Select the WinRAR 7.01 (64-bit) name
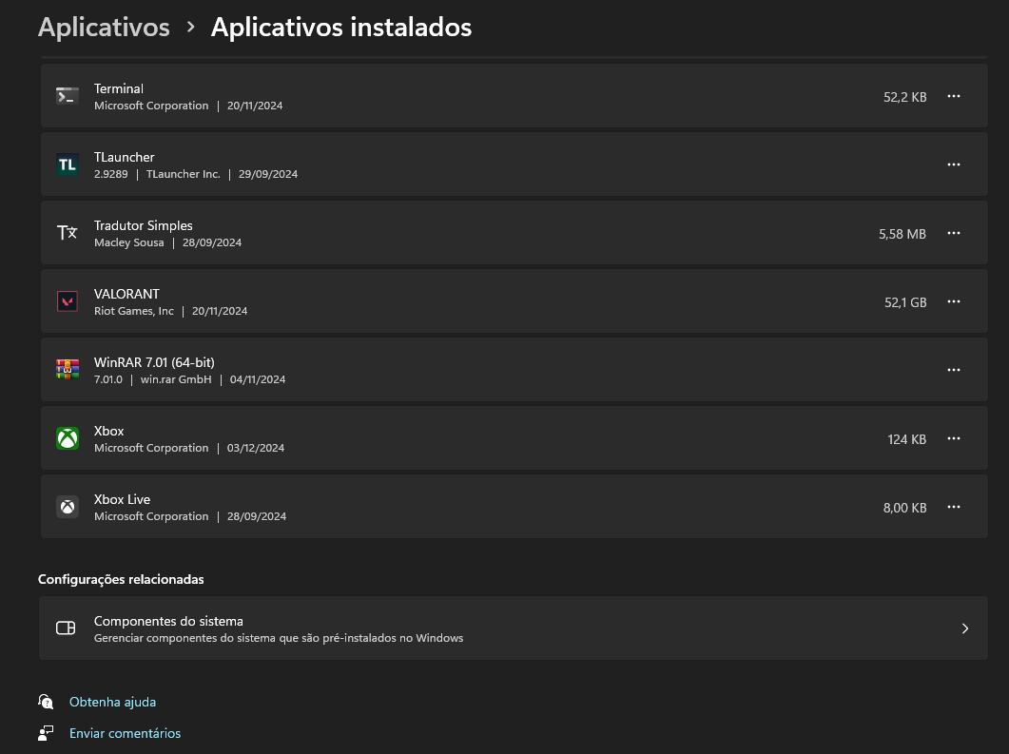The image size is (1009, 754). pos(154,362)
